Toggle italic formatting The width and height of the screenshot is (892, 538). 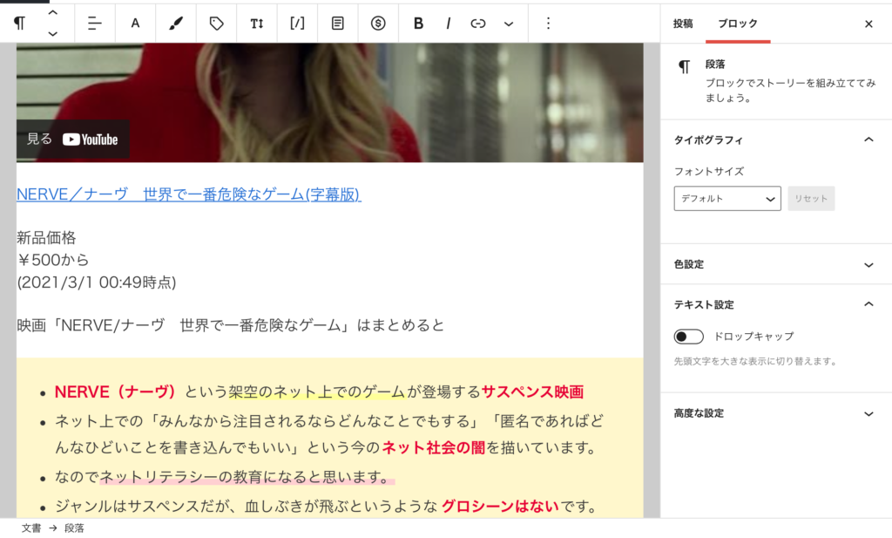(x=449, y=24)
